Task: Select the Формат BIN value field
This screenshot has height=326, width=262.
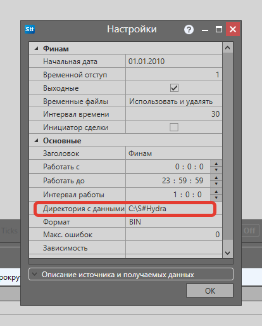Action: pyautogui.click(x=174, y=222)
